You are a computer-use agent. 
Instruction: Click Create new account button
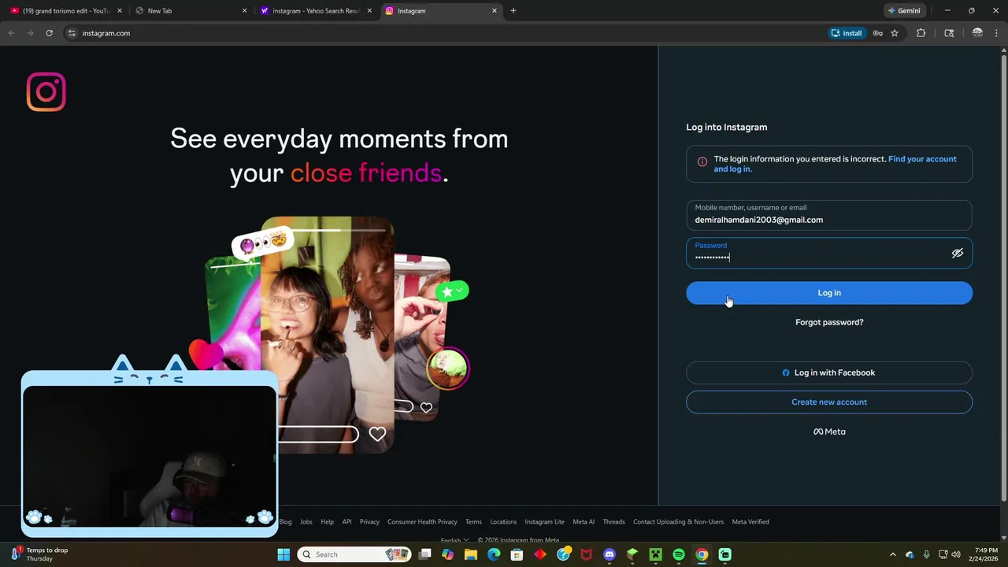[829, 402]
